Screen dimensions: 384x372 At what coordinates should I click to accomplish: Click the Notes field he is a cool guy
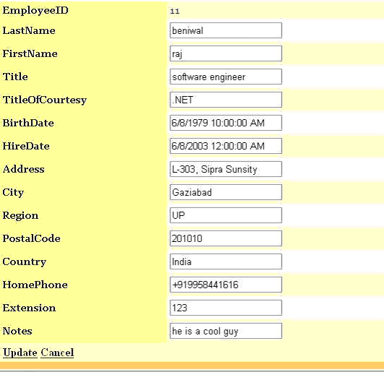[226, 331]
